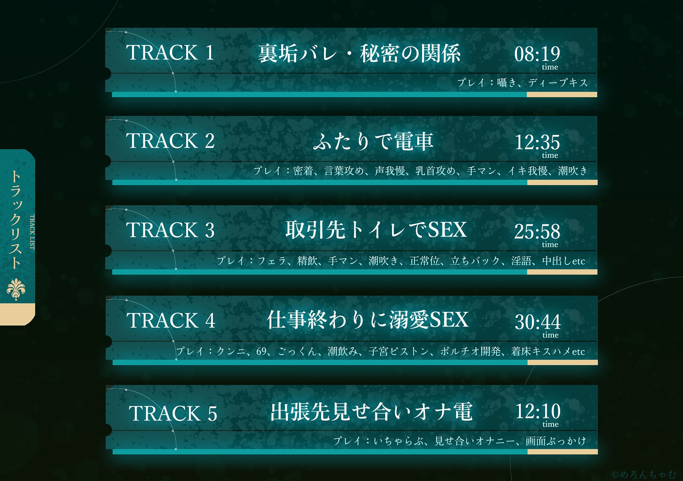Click the gold segment of TRACK 3 bar
Image resolution: width=683 pixels, height=481 pixels.
click(x=562, y=272)
